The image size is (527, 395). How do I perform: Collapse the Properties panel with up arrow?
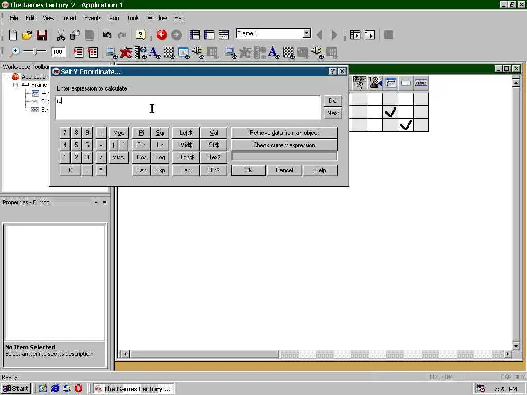pos(96,202)
